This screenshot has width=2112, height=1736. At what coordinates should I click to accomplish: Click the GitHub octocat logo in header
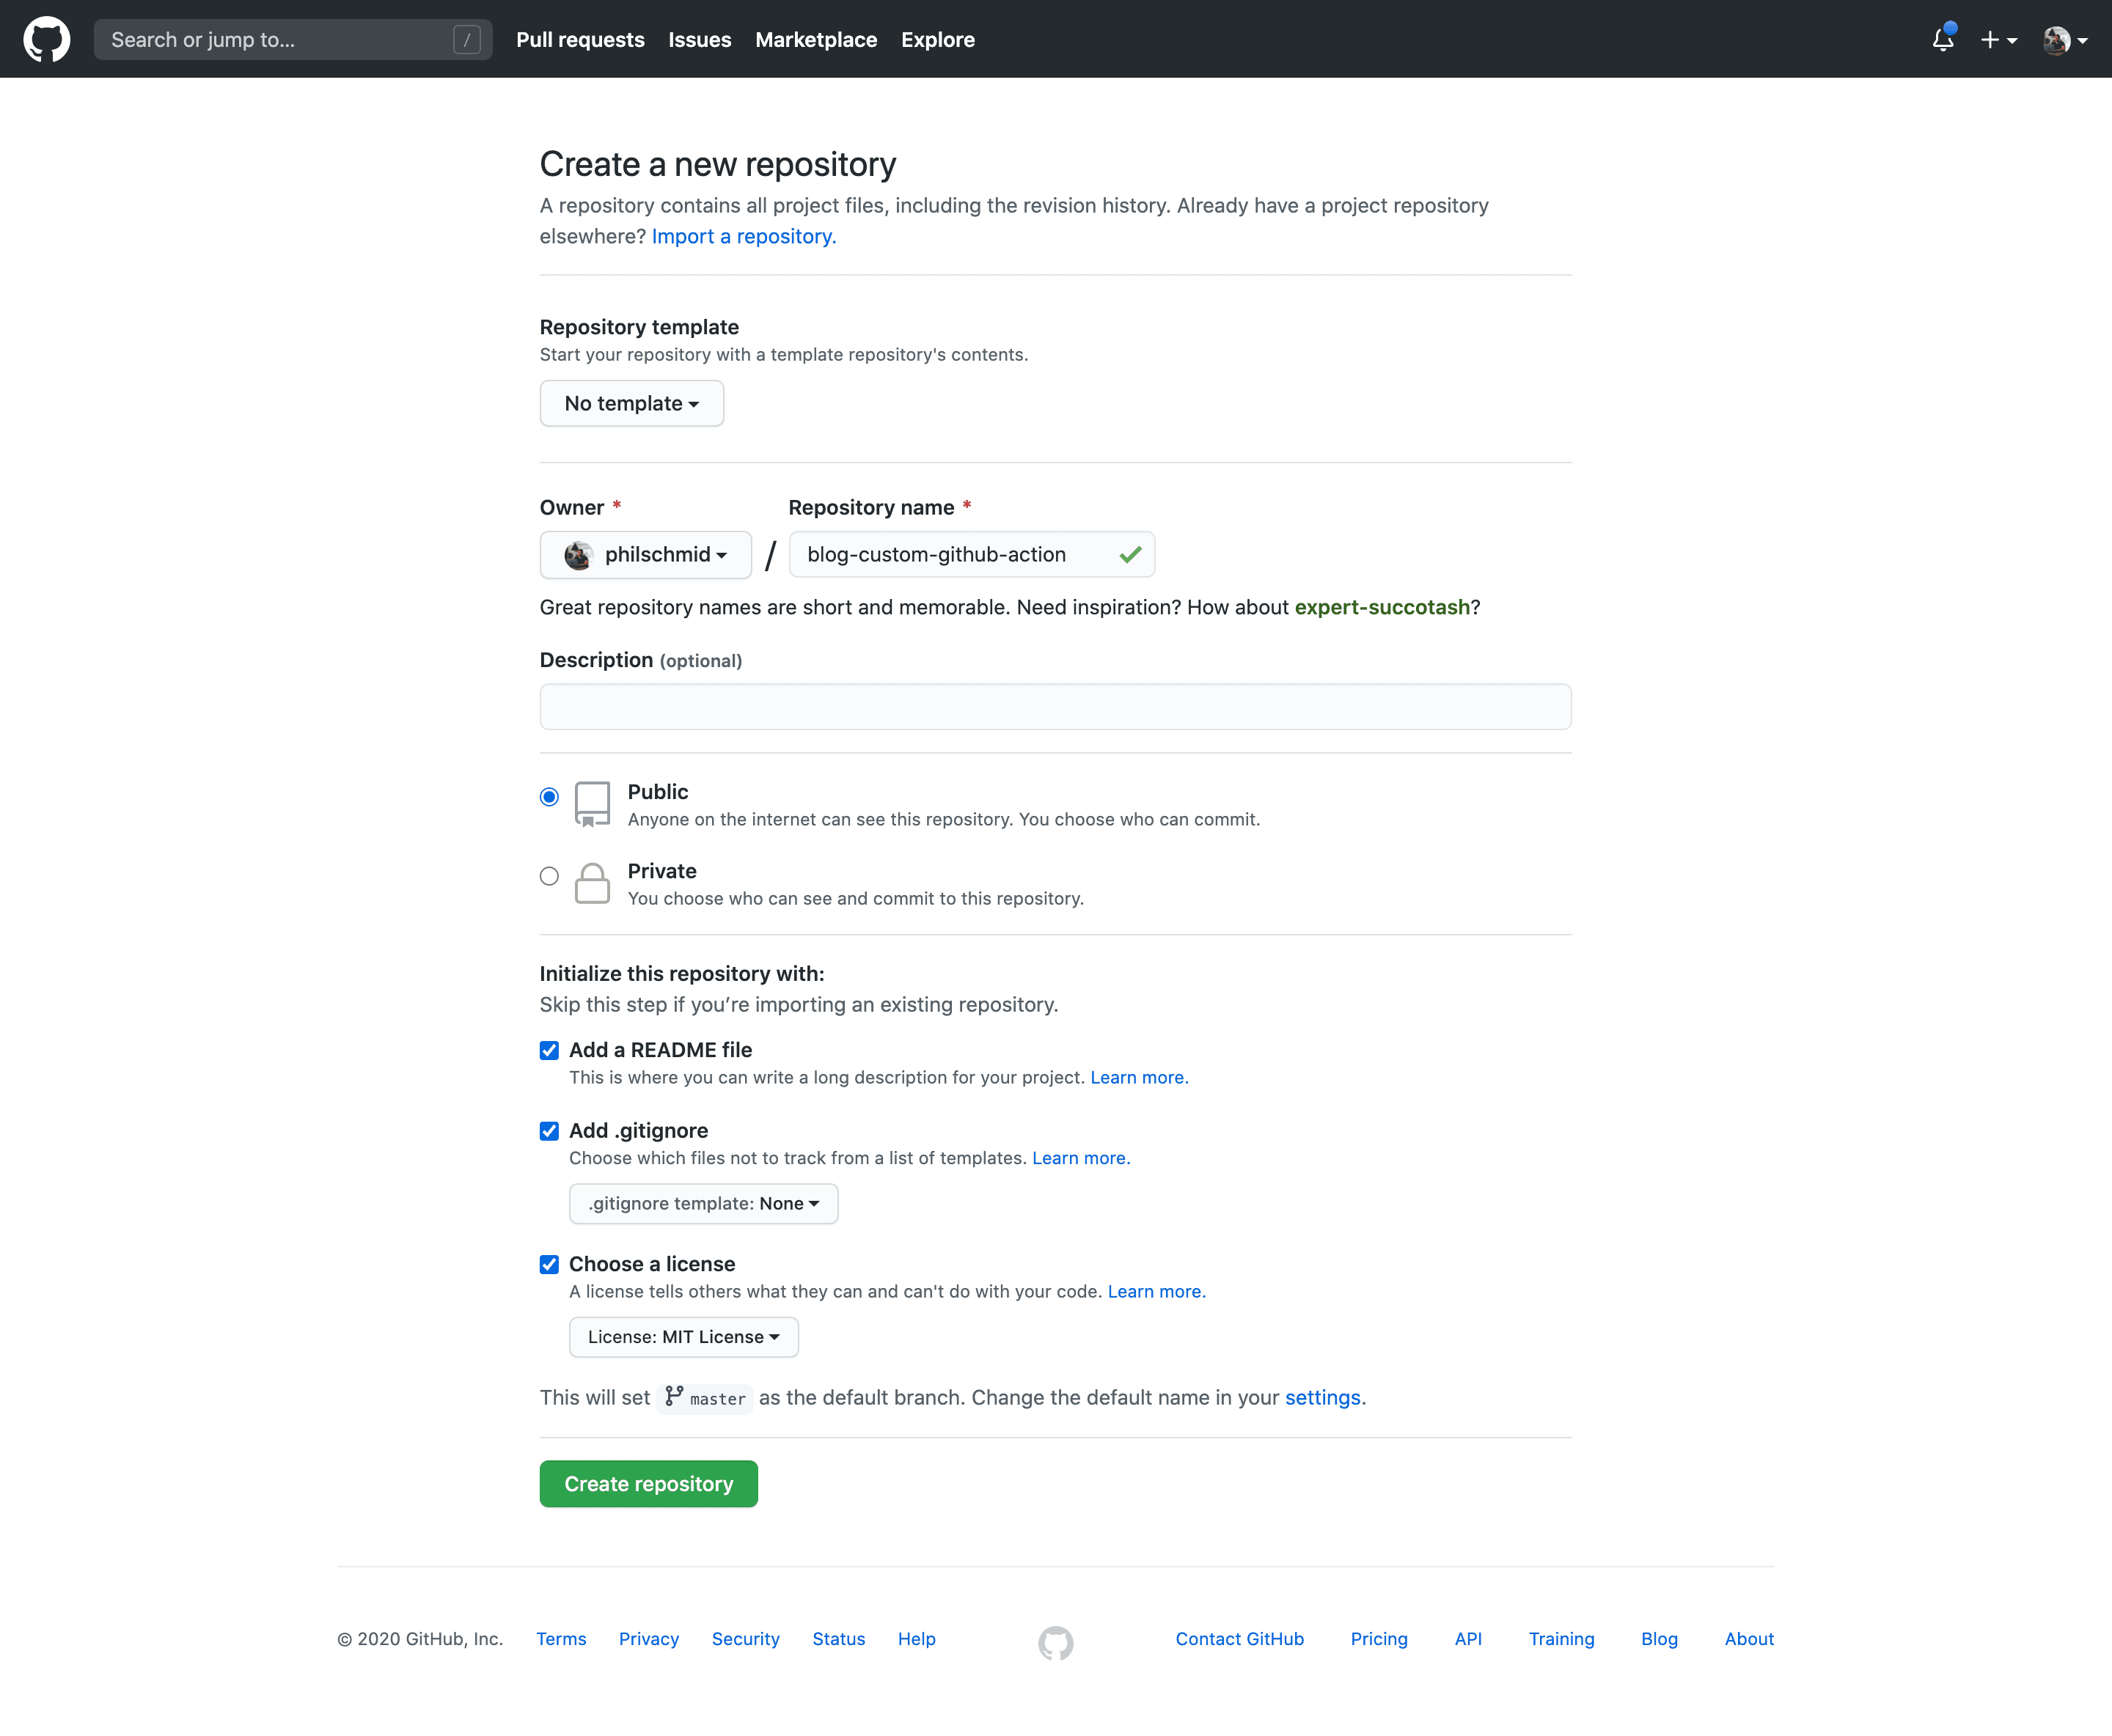pyautogui.click(x=47, y=39)
